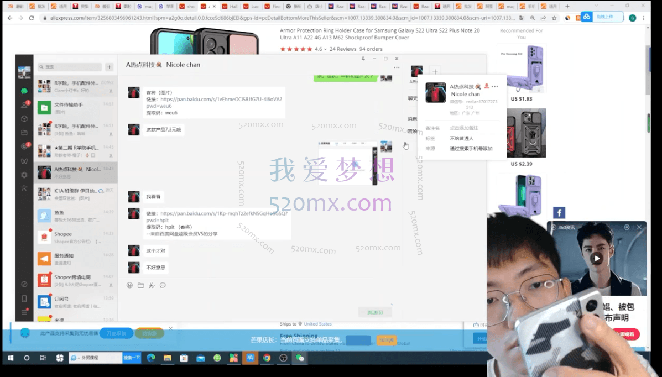Screen dimensions: 662x377
Task: Click the green send button in chat
Action: pos(375,312)
